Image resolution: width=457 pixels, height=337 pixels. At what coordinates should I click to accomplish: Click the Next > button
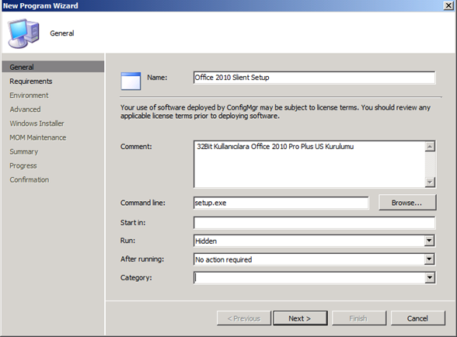point(300,318)
